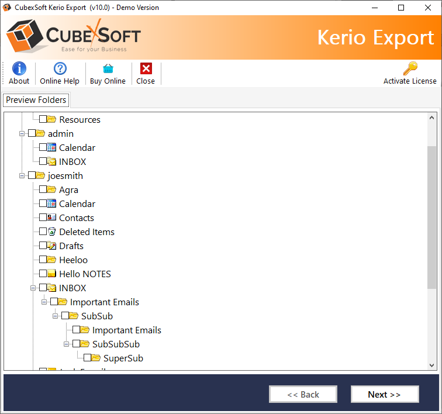Check the Hello NOTES checkbox
This screenshot has height=414, width=442.
pos(43,273)
